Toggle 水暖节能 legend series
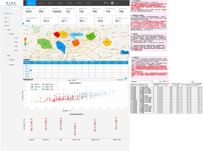Screen dimensions: 203x151 coord(35,85)
